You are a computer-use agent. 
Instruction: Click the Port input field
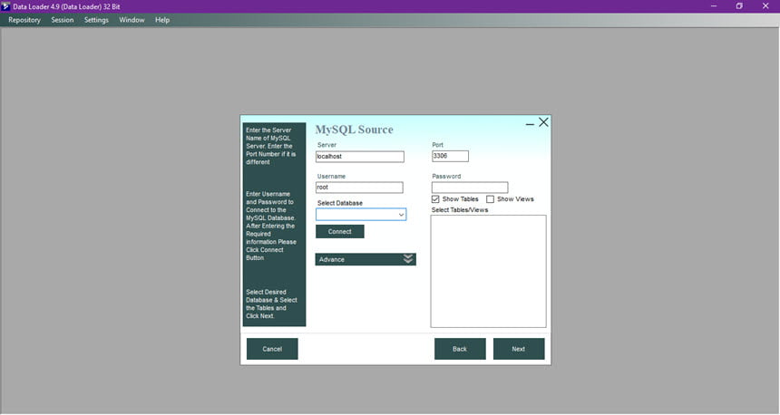[x=450, y=156]
